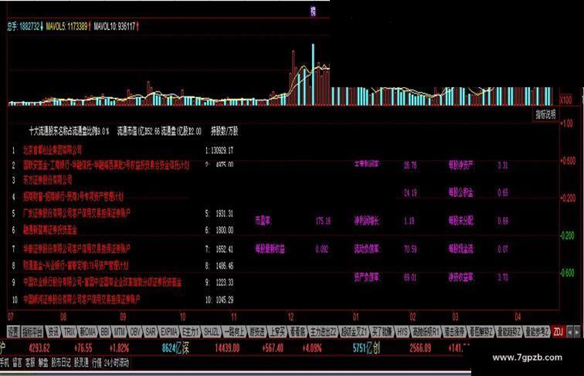Select the 主力进出Z2 indicator tab
Image resolution: width=584 pixels, height=376 pixels.
coord(324,332)
